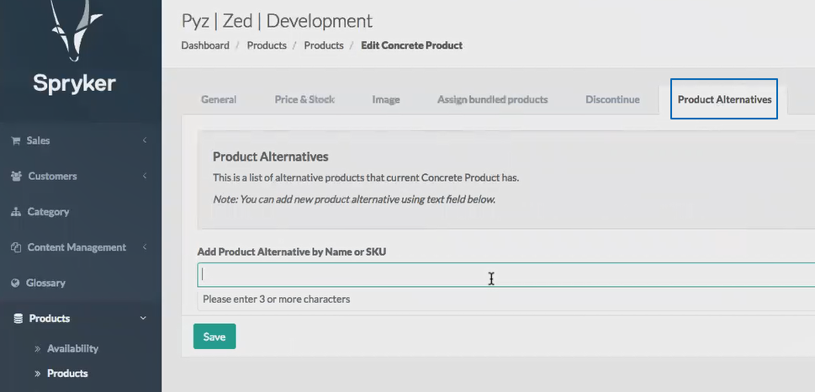The image size is (815, 392).
Task: Click the Content Management icon
Action: [16, 247]
